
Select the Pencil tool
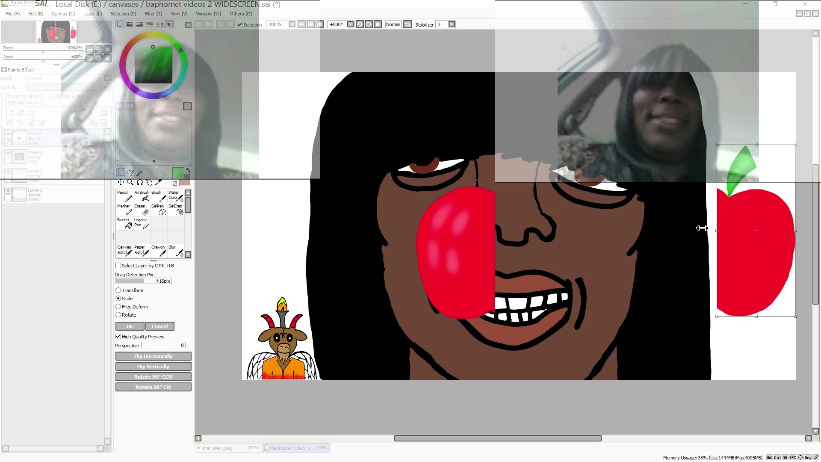coord(124,195)
